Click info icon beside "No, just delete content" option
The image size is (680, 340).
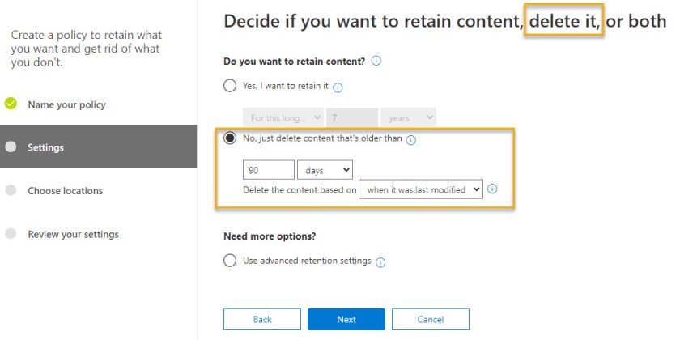click(x=410, y=139)
